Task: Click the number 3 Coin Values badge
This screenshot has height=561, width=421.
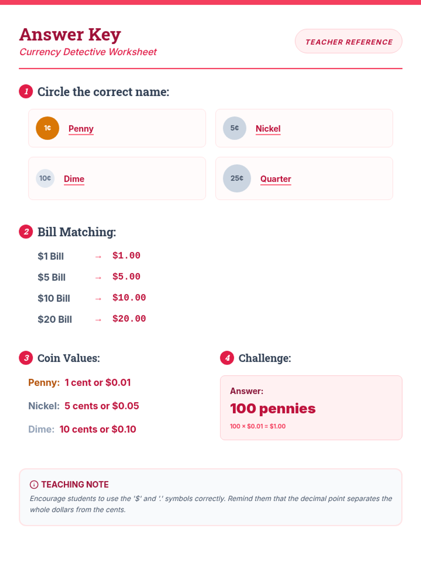Action: [x=26, y=358]
